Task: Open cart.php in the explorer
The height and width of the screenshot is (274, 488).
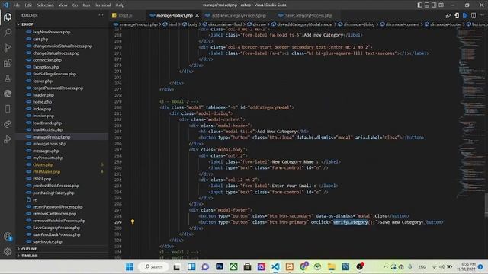Action: [40, 39]
